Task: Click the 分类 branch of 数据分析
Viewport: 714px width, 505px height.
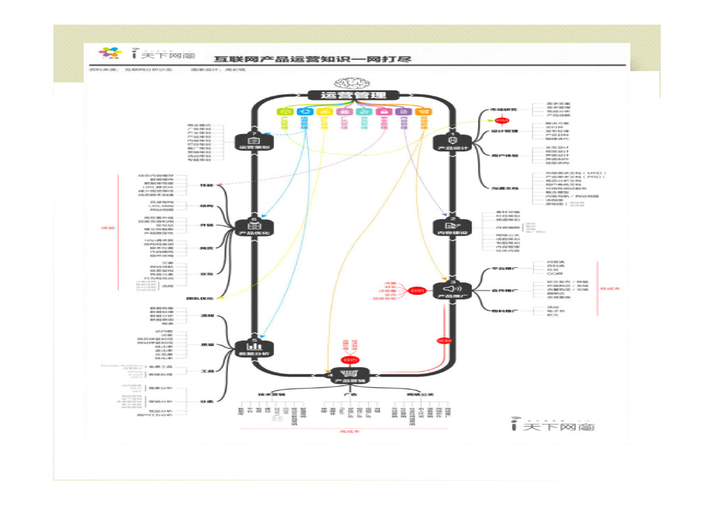Action: click(206, 402)
